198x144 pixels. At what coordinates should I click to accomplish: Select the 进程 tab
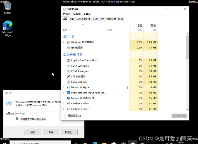pyautogui.click(x=65, y=19)
